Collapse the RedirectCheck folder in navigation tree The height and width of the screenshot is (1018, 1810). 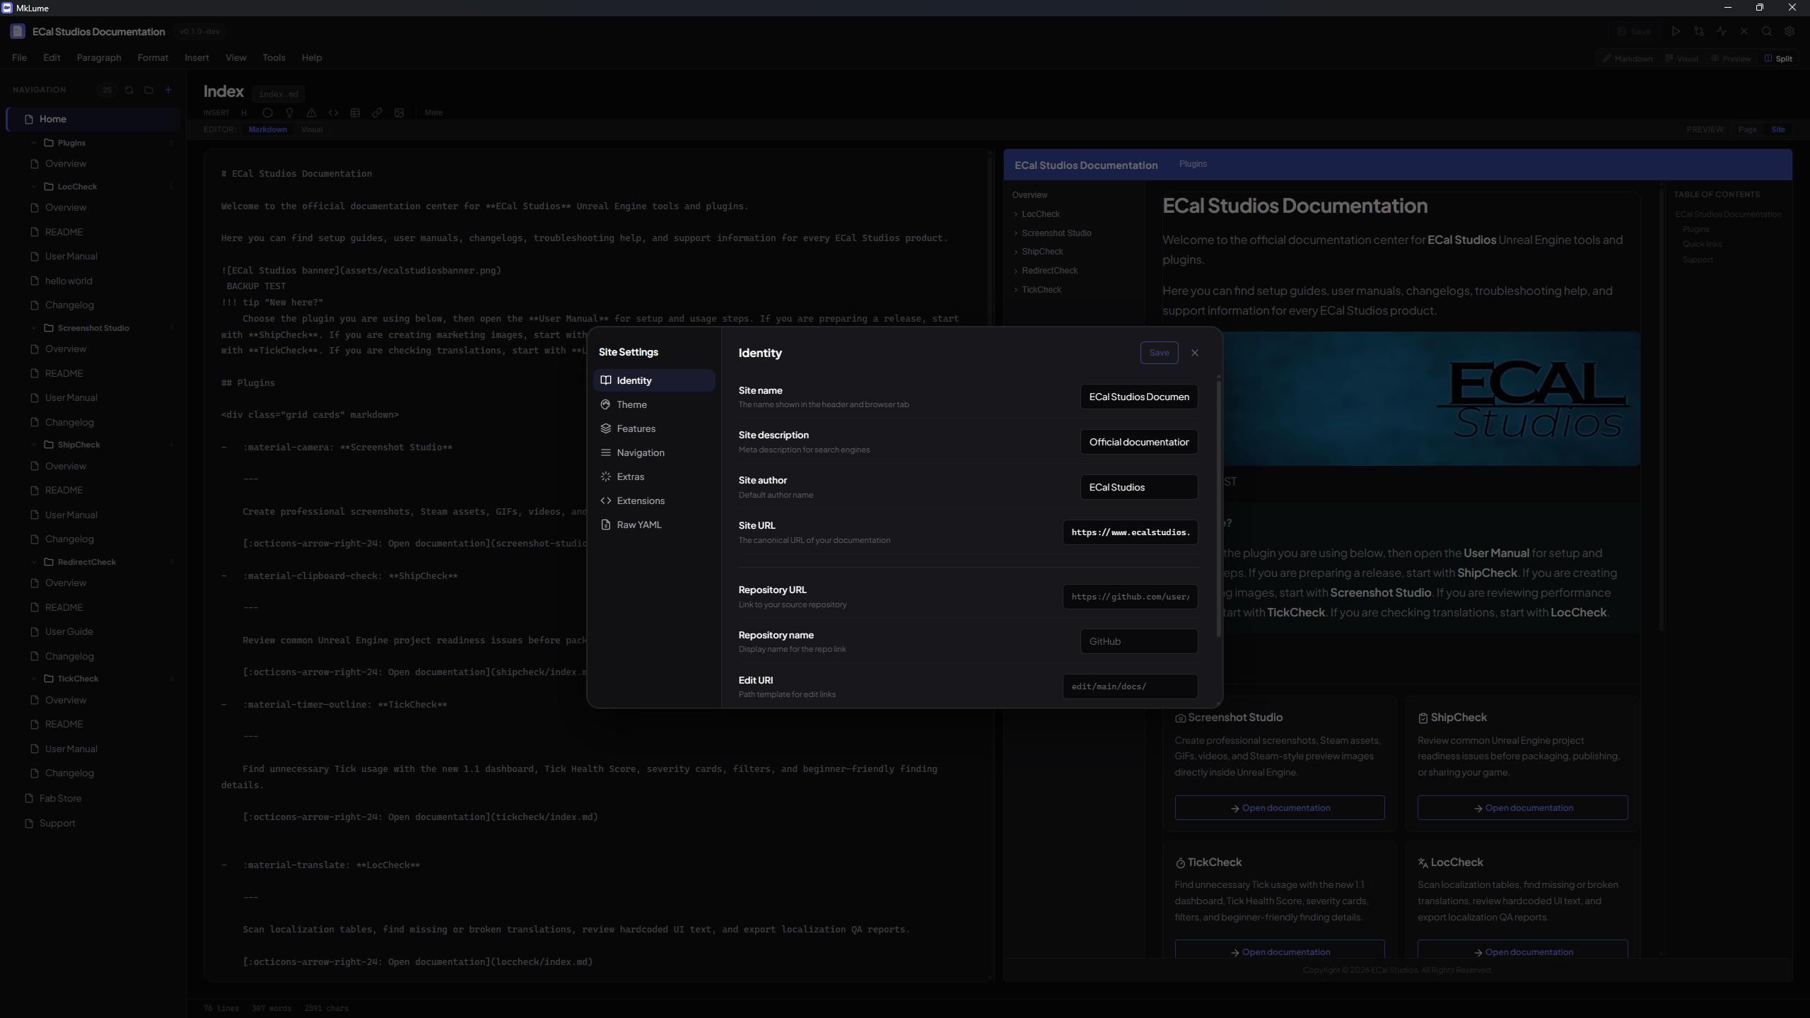point(34,562)
